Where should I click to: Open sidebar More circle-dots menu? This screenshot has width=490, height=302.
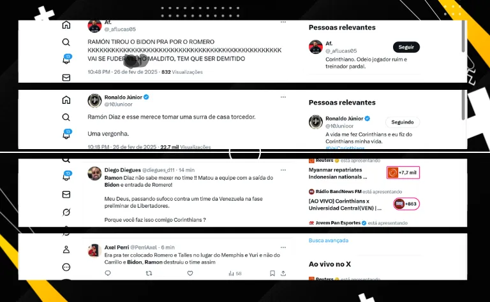pyautogui.click(x=66, y=267)
